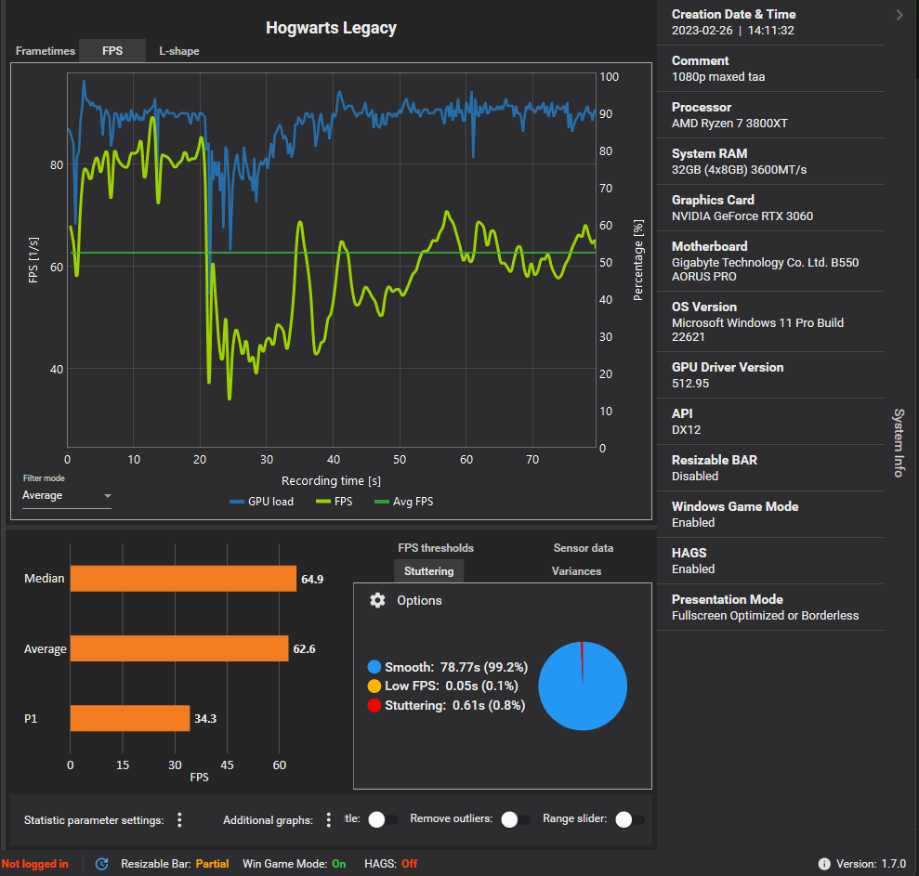Click the red Stuttering legend dot
Image resolution: width=919 pixels, height=876 pixels.
point(374,705)
